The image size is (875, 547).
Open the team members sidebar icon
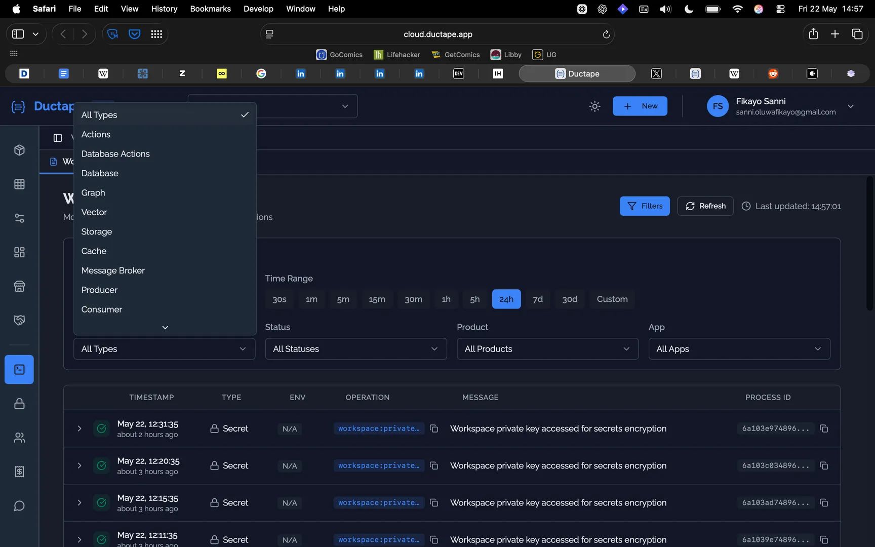19,438
